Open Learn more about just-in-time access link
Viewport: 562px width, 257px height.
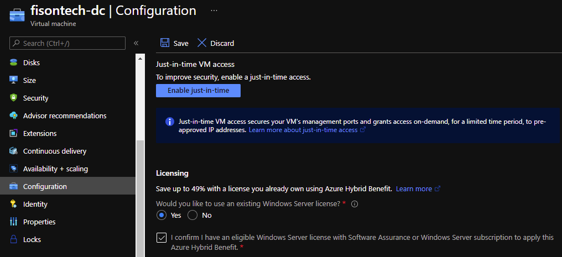pos(303,130)
